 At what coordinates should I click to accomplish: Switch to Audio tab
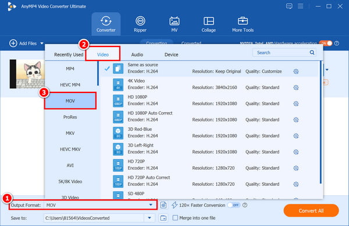[137, 55]
